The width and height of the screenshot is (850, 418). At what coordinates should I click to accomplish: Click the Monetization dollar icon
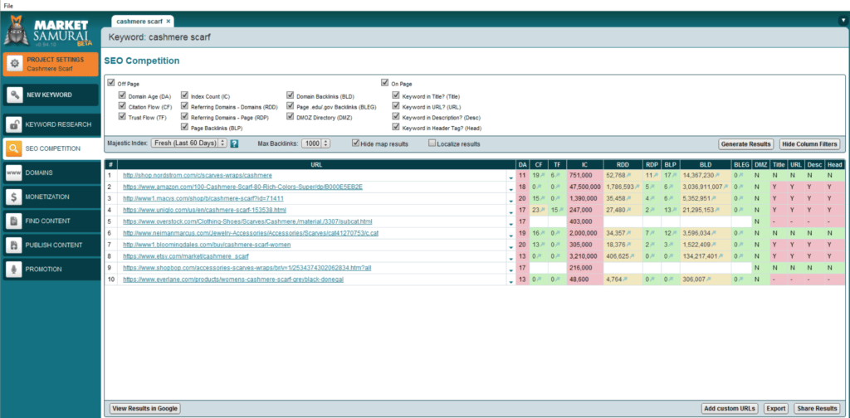click(x=15, y=197)
